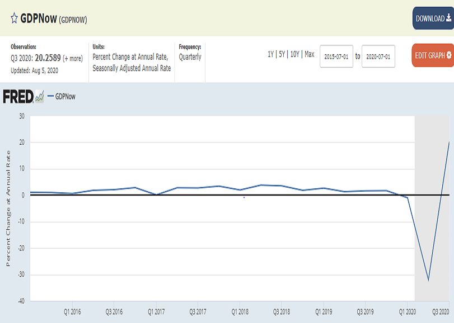This screenshot has width=454, height=323.
Task: Click the GDPNow series label in legend
Action: click(65, 96)
